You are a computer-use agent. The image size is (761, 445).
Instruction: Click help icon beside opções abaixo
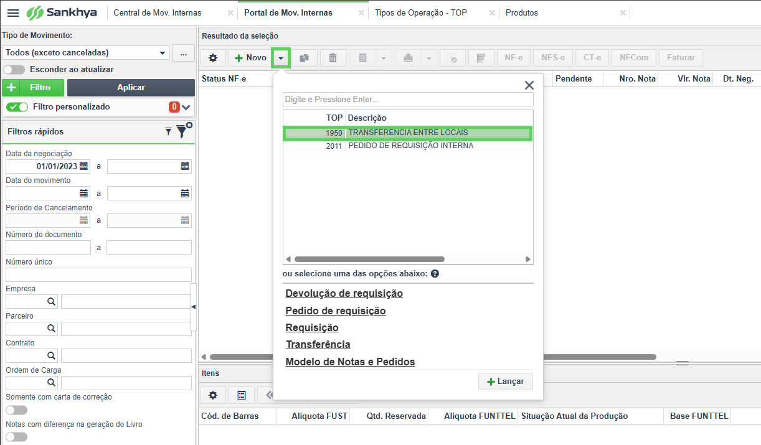[x=435, y=274]
